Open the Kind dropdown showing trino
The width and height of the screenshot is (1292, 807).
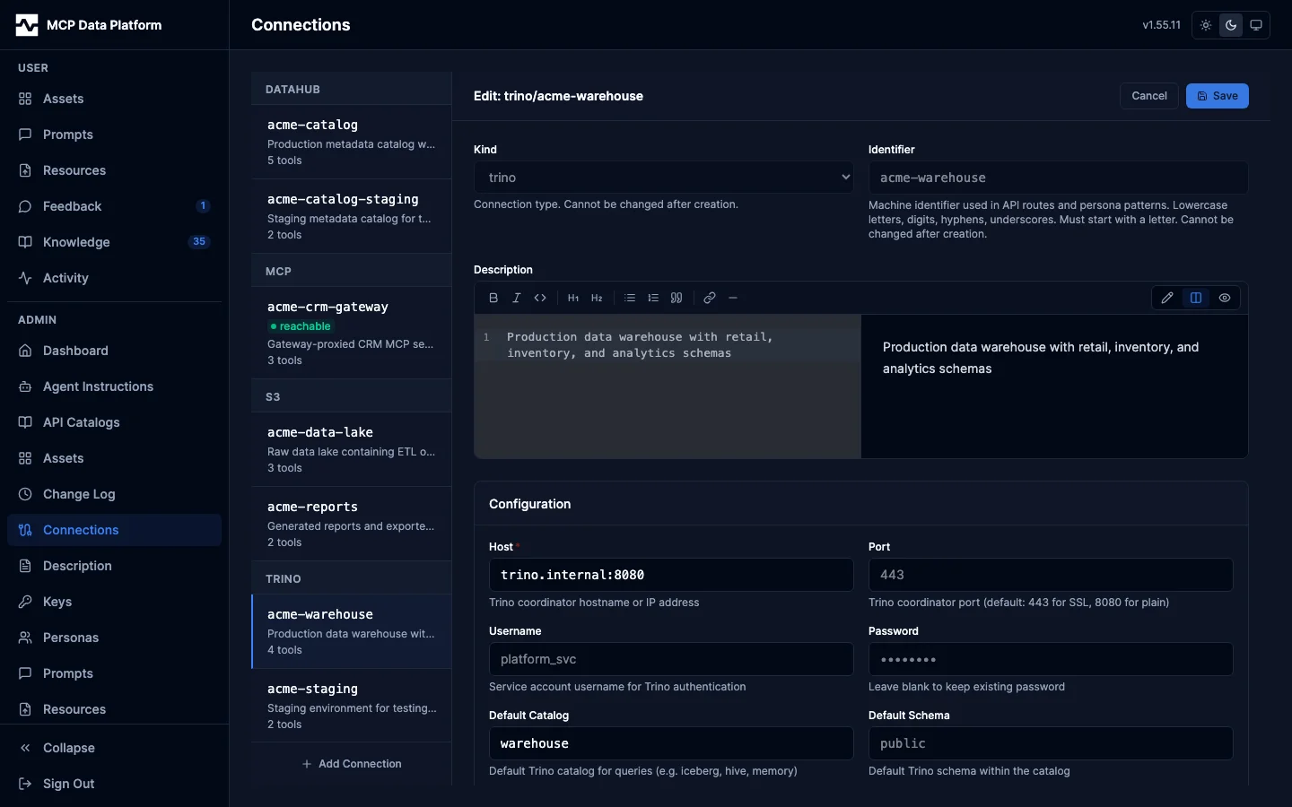664,178
